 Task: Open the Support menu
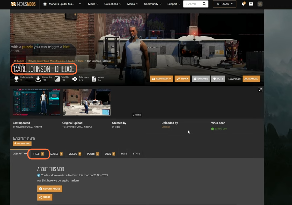[174, 4]
